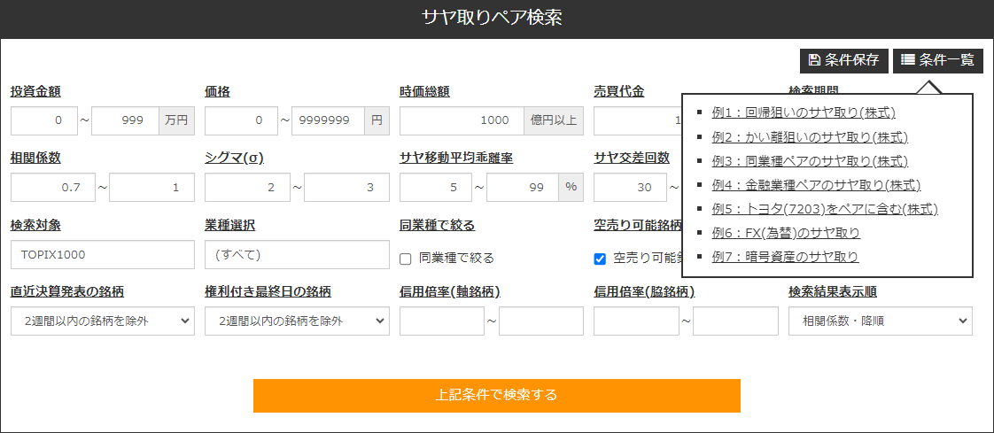Viewport: 994px width, 433px height.
Task: Open the 条件一覧 list icon button
Action: 937,60
